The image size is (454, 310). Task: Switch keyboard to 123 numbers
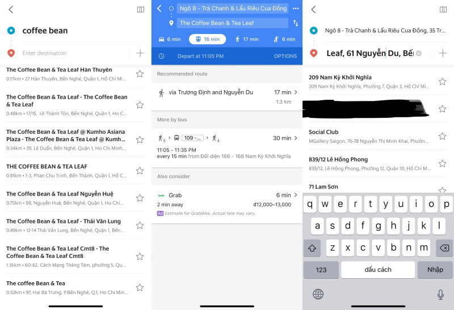click(321, 270)
